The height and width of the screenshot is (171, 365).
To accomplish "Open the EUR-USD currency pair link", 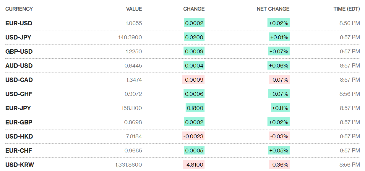I will click(19, 23).
